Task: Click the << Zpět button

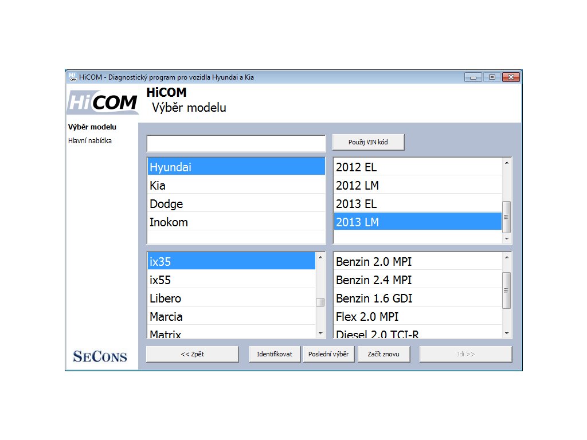Action: [193, 354]
